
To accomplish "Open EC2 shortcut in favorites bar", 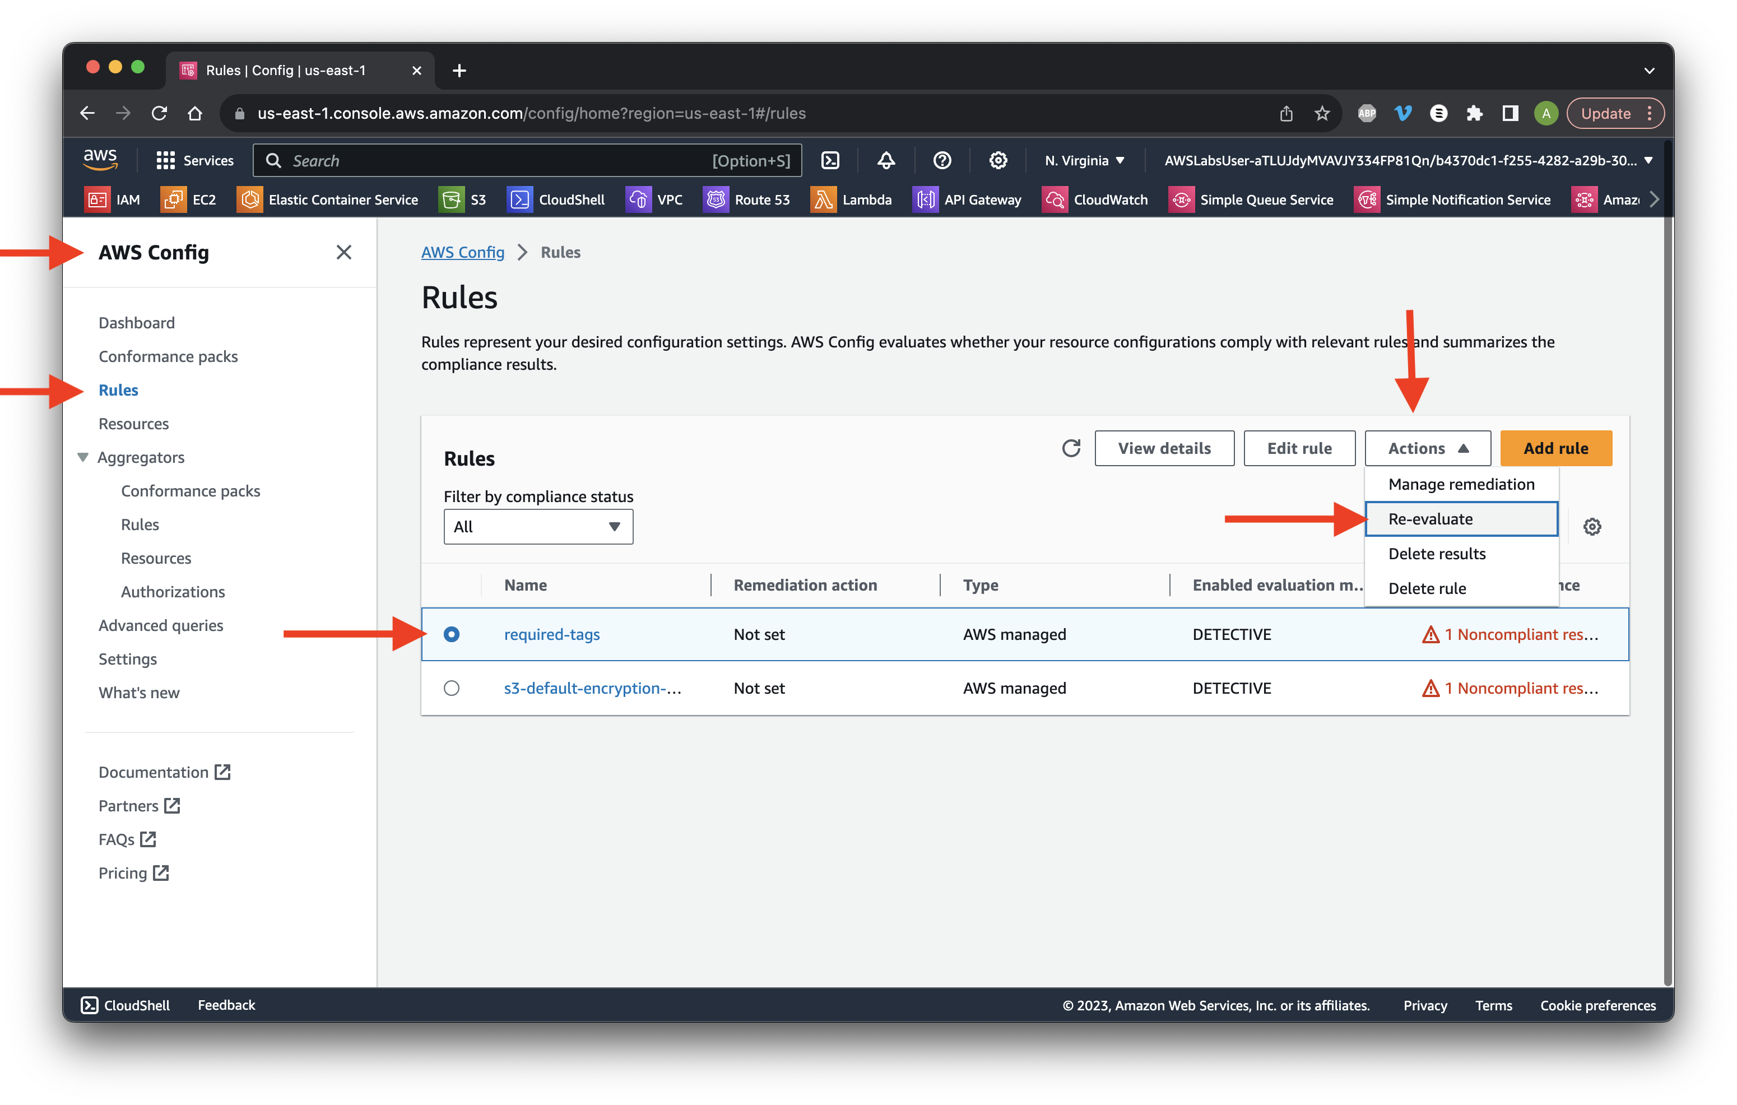I will point(189,200).
